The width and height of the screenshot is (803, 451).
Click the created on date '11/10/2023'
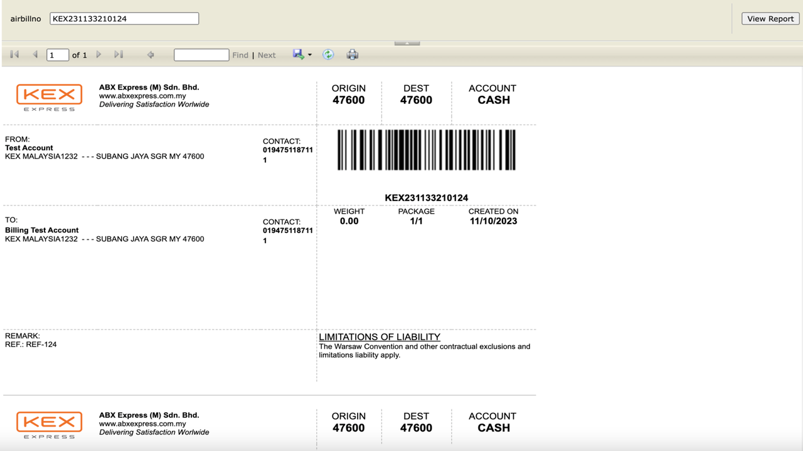point(493,221)
